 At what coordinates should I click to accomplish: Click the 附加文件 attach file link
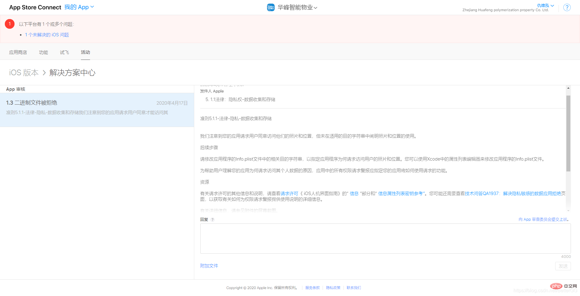(x=209, y=266)
